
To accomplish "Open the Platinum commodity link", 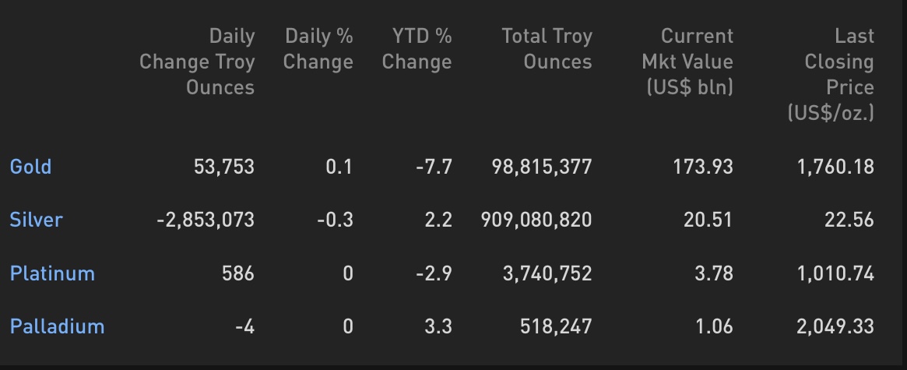I will click(x=52, y=273).
